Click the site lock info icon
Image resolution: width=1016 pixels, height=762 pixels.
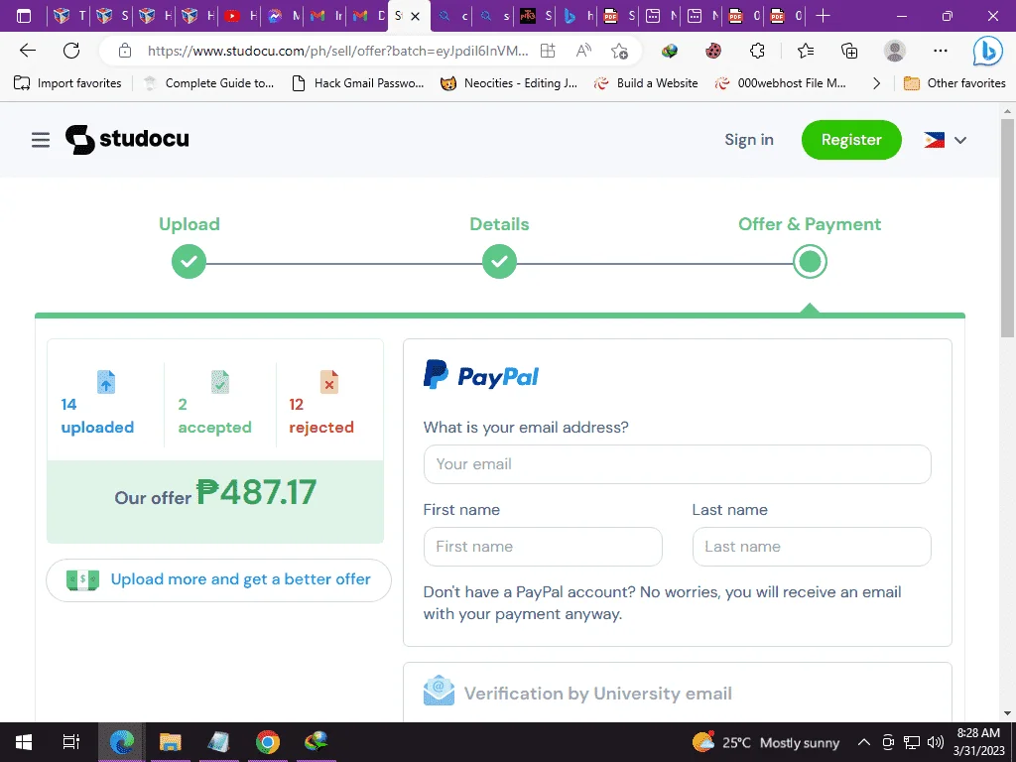click(x=125, y=51)
